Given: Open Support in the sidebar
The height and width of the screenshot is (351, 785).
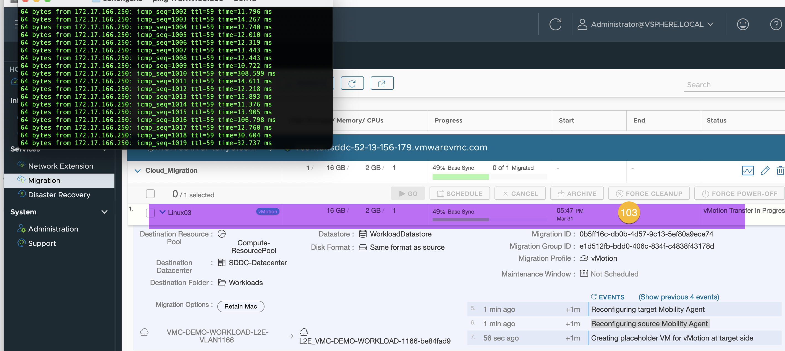Looking at the screenshot, I should (42, 243).
